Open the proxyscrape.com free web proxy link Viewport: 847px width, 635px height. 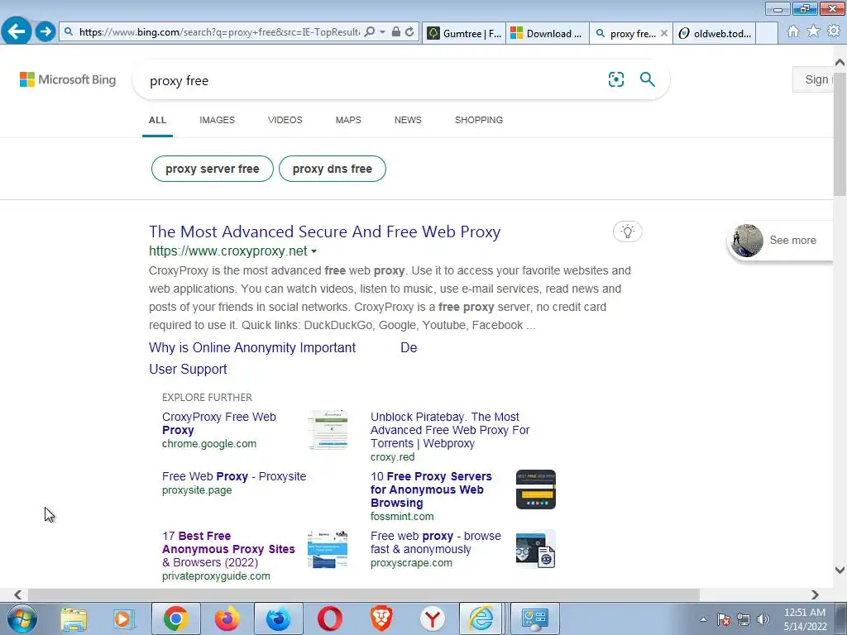(435, 542)
